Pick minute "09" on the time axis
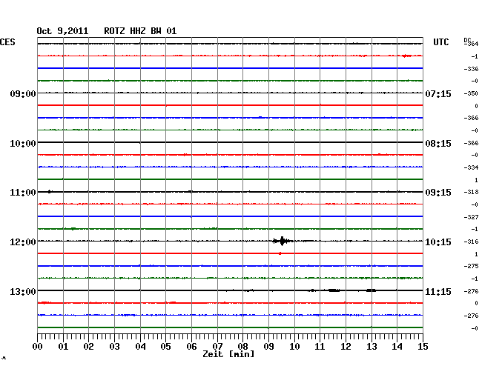482x366 pixels. [x=268, y=347]
